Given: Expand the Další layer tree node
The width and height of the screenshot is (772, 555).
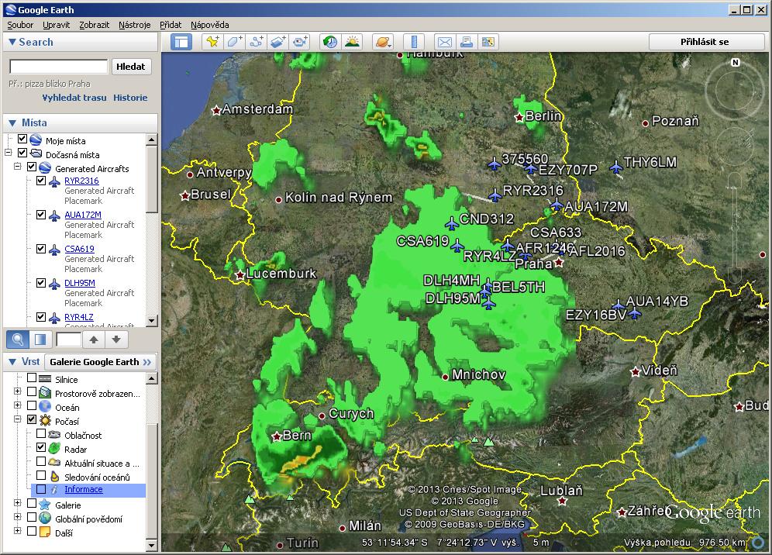Looking at the screenshot, I should 17,531.
